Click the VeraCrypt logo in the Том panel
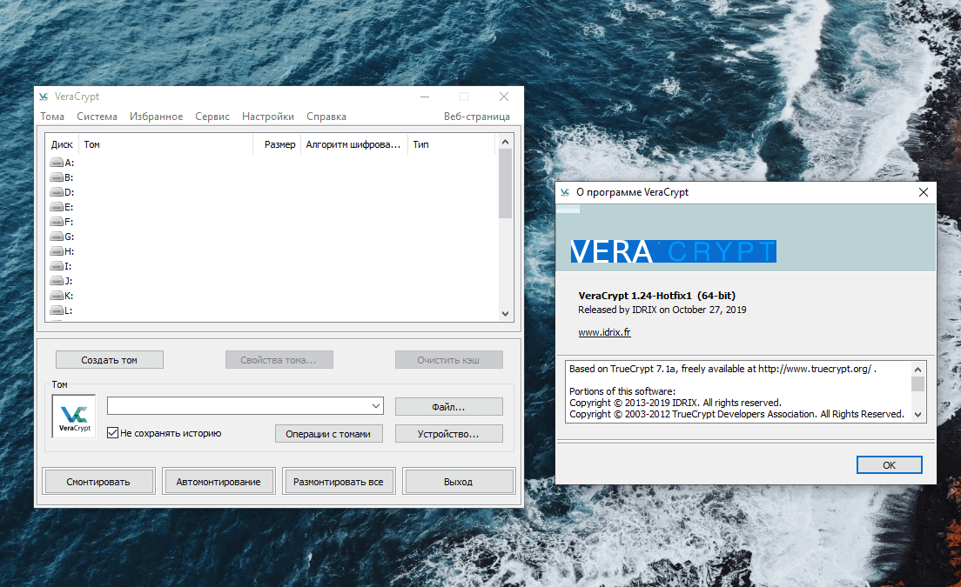Screen dimensions: 961x587 pyautogui.click(x=73, y=416)
